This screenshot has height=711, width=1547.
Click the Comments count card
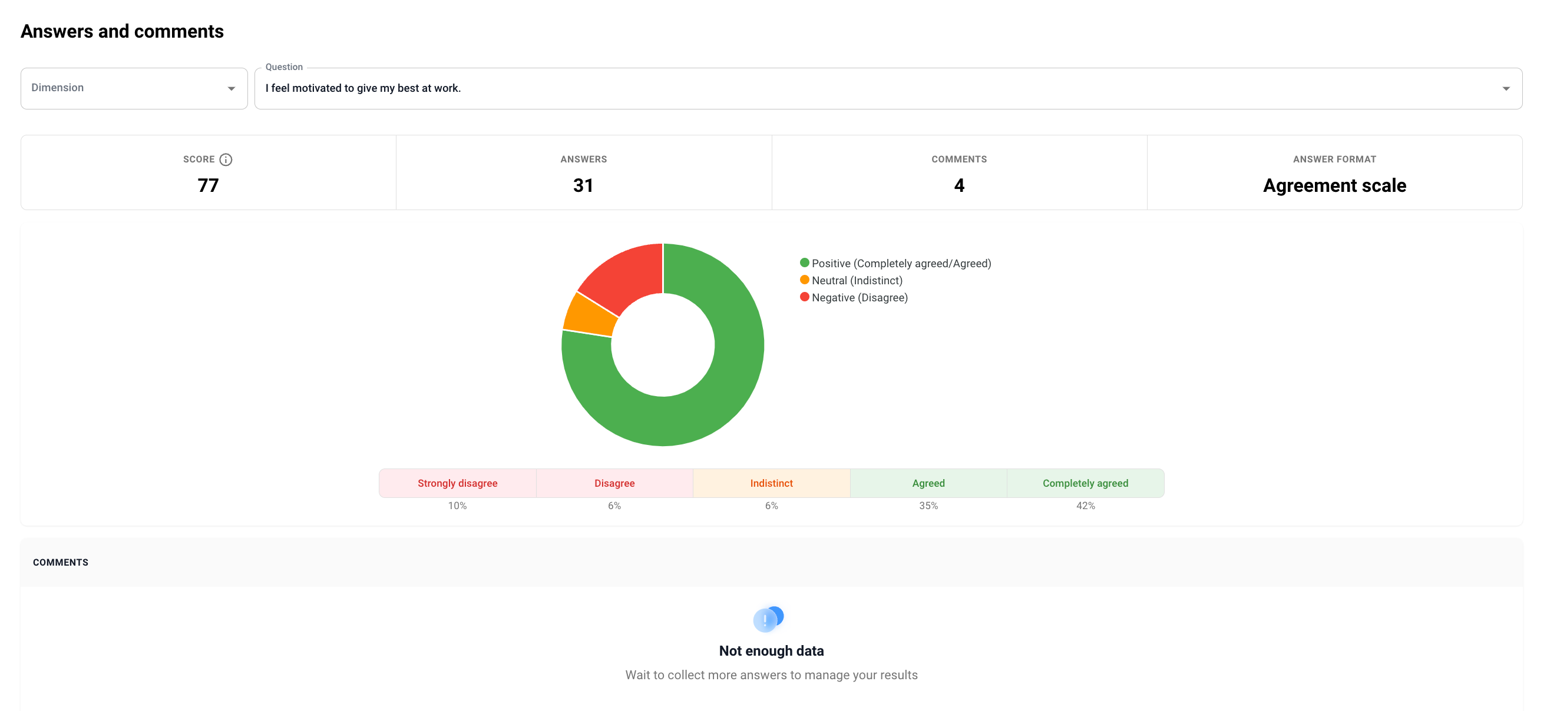(x=958, y=173)
